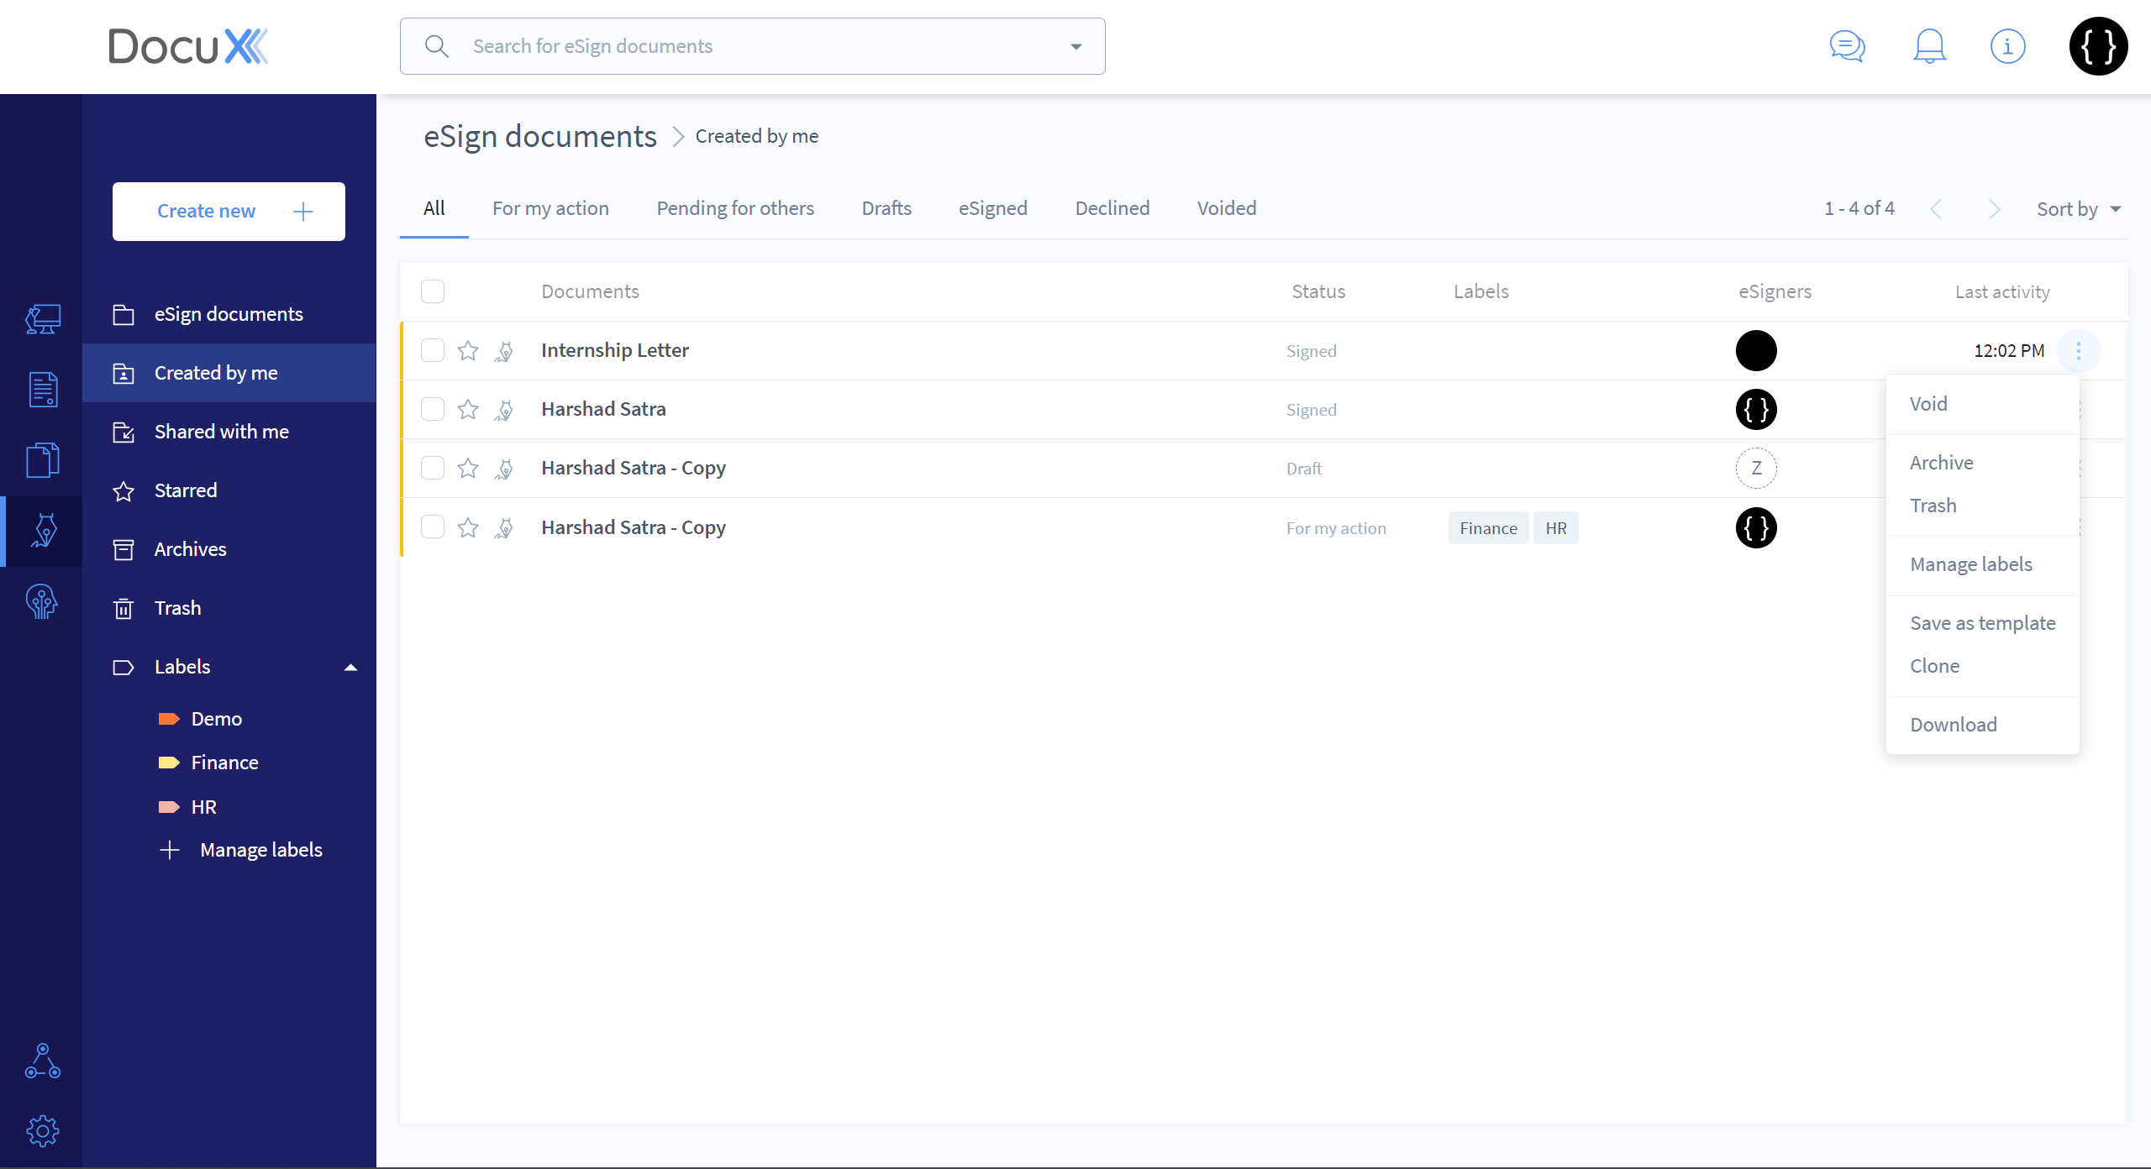Check the Harshad Satra row checkbox

click(433, 410)
